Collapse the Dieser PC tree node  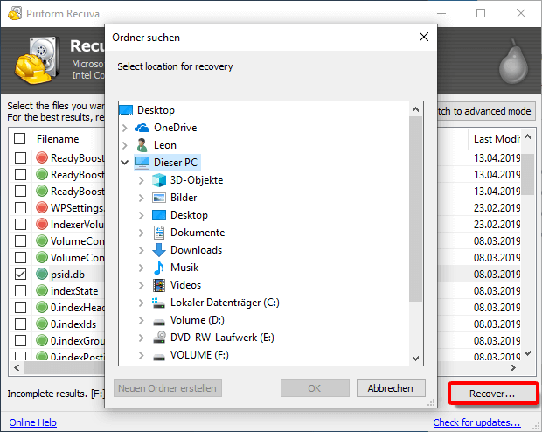pos(125,163)
